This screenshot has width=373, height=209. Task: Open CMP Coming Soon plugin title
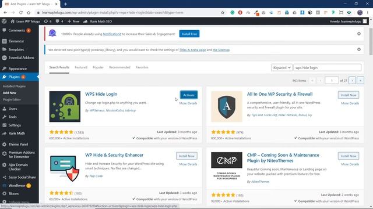pos(283,158)
